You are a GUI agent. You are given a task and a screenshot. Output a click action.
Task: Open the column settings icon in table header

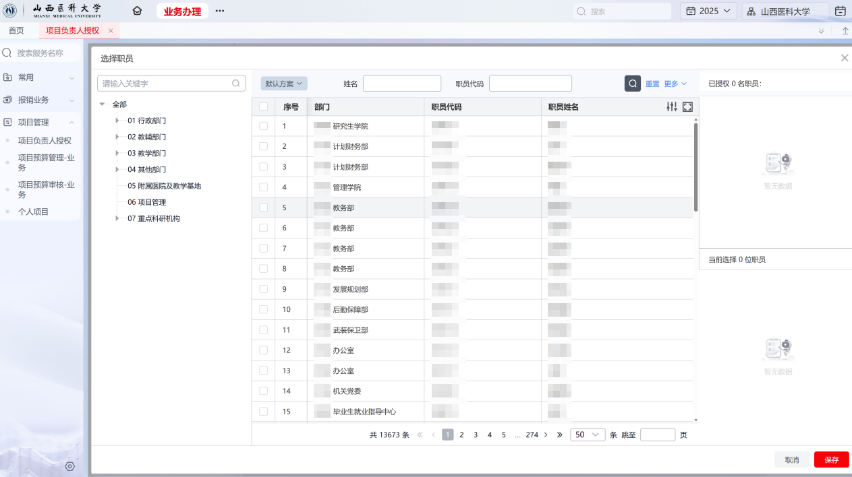pyautogui.click(x=671, y=106)
